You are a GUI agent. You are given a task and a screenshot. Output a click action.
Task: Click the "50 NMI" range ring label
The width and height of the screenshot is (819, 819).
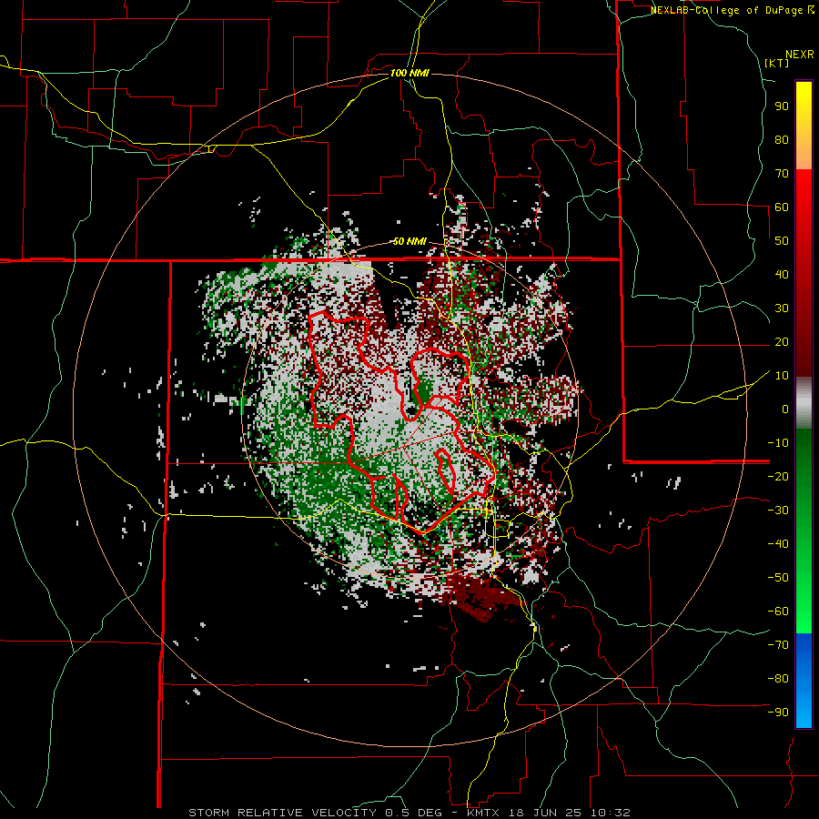409,241
